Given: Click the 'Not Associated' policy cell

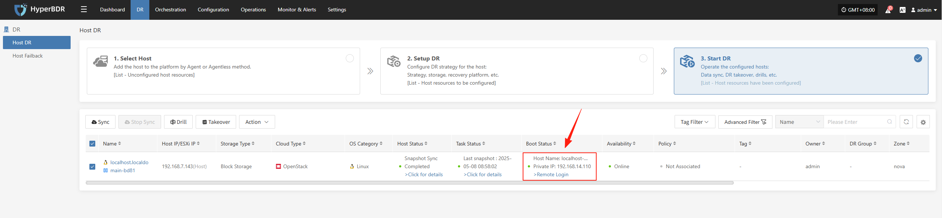Looking at the screenshot, I should [683, 166].
